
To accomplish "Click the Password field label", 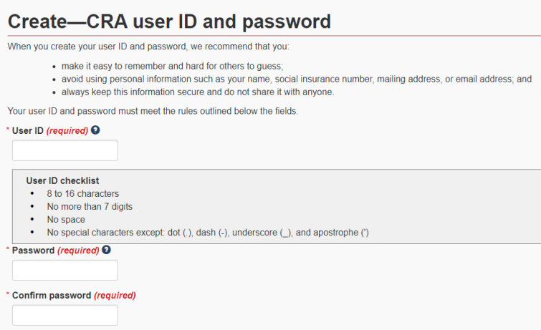I will point(33,251).
